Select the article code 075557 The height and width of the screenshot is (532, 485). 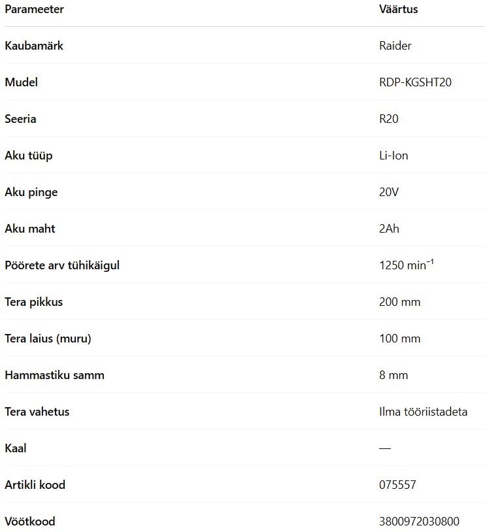click(397, 485)
